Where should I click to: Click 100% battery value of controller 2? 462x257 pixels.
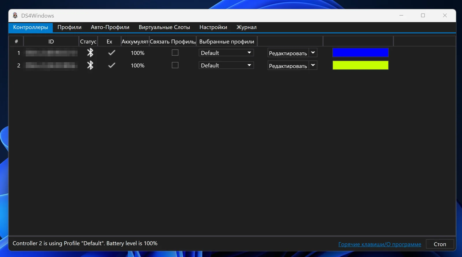pyautogui.click(x=137, y=66)
